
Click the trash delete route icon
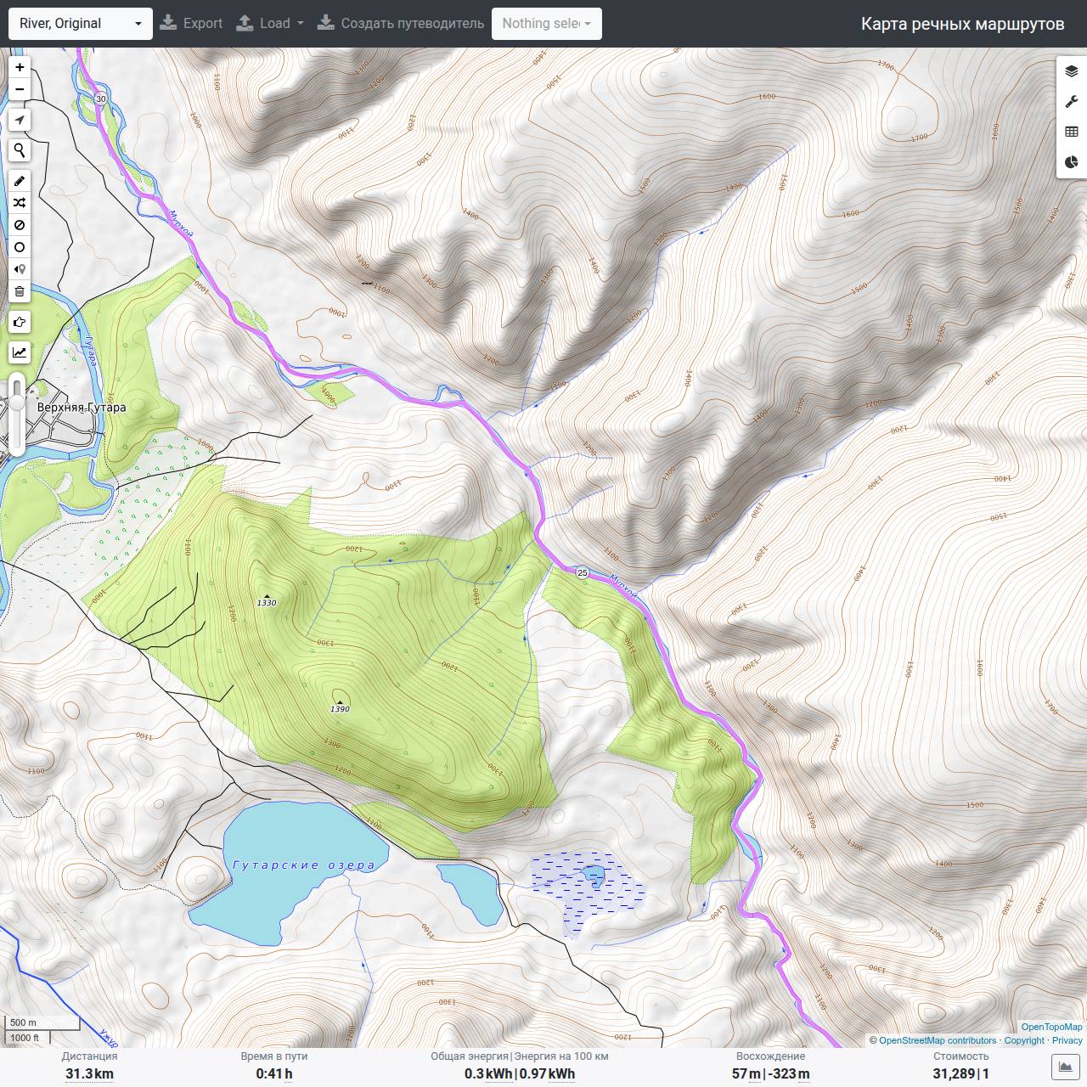20,291
